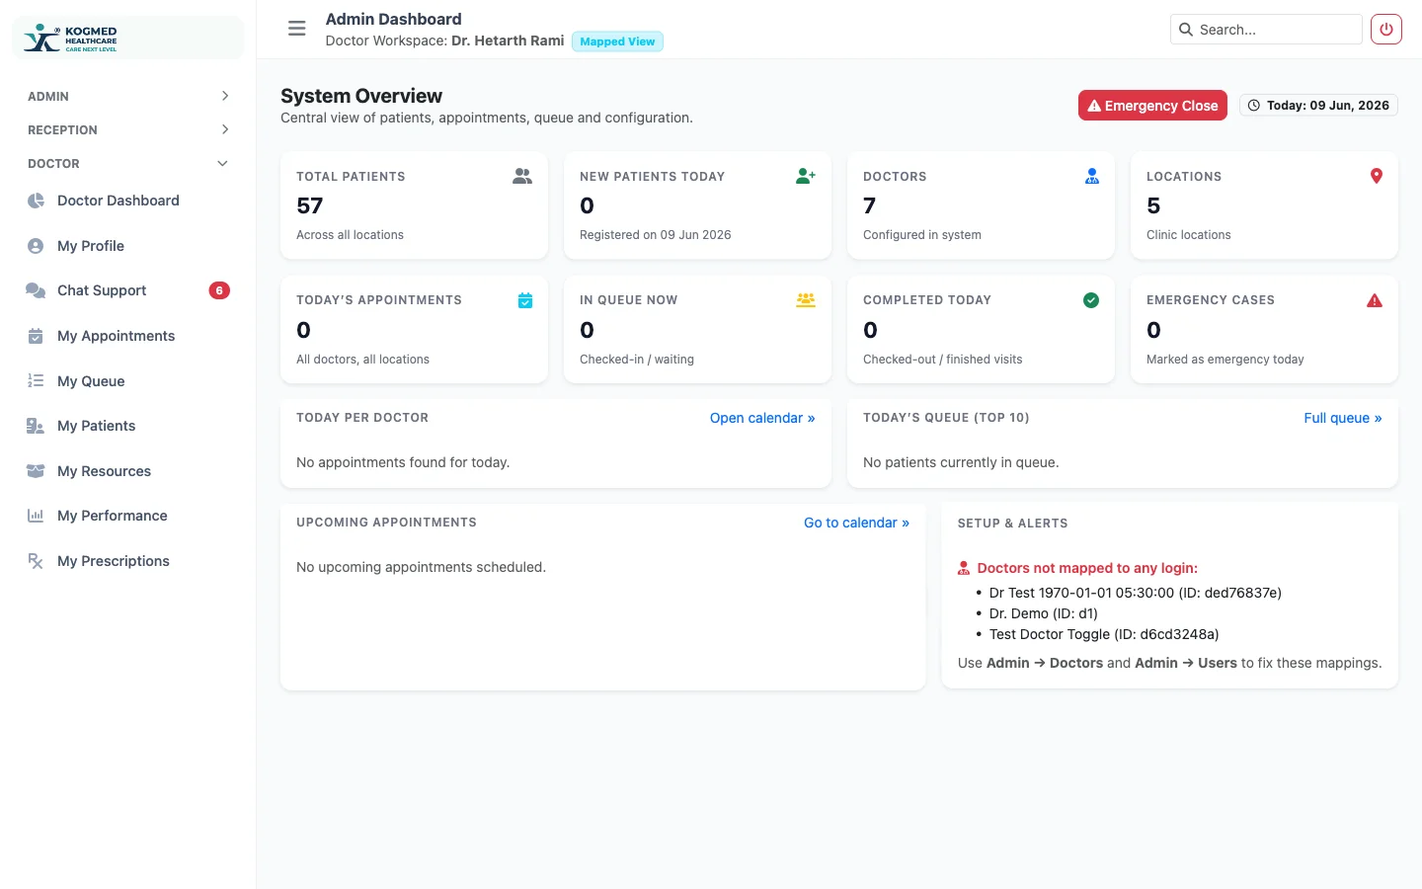Open My Profile page
The image size is (1422, 889).
coord(128,246)
